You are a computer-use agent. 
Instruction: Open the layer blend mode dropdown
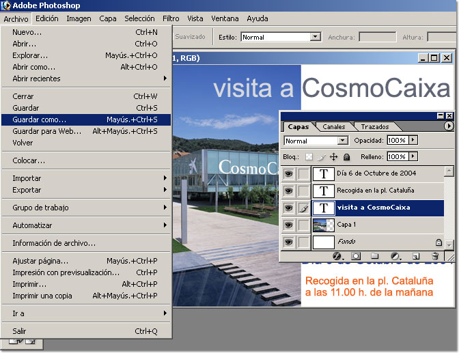point(315,141)
